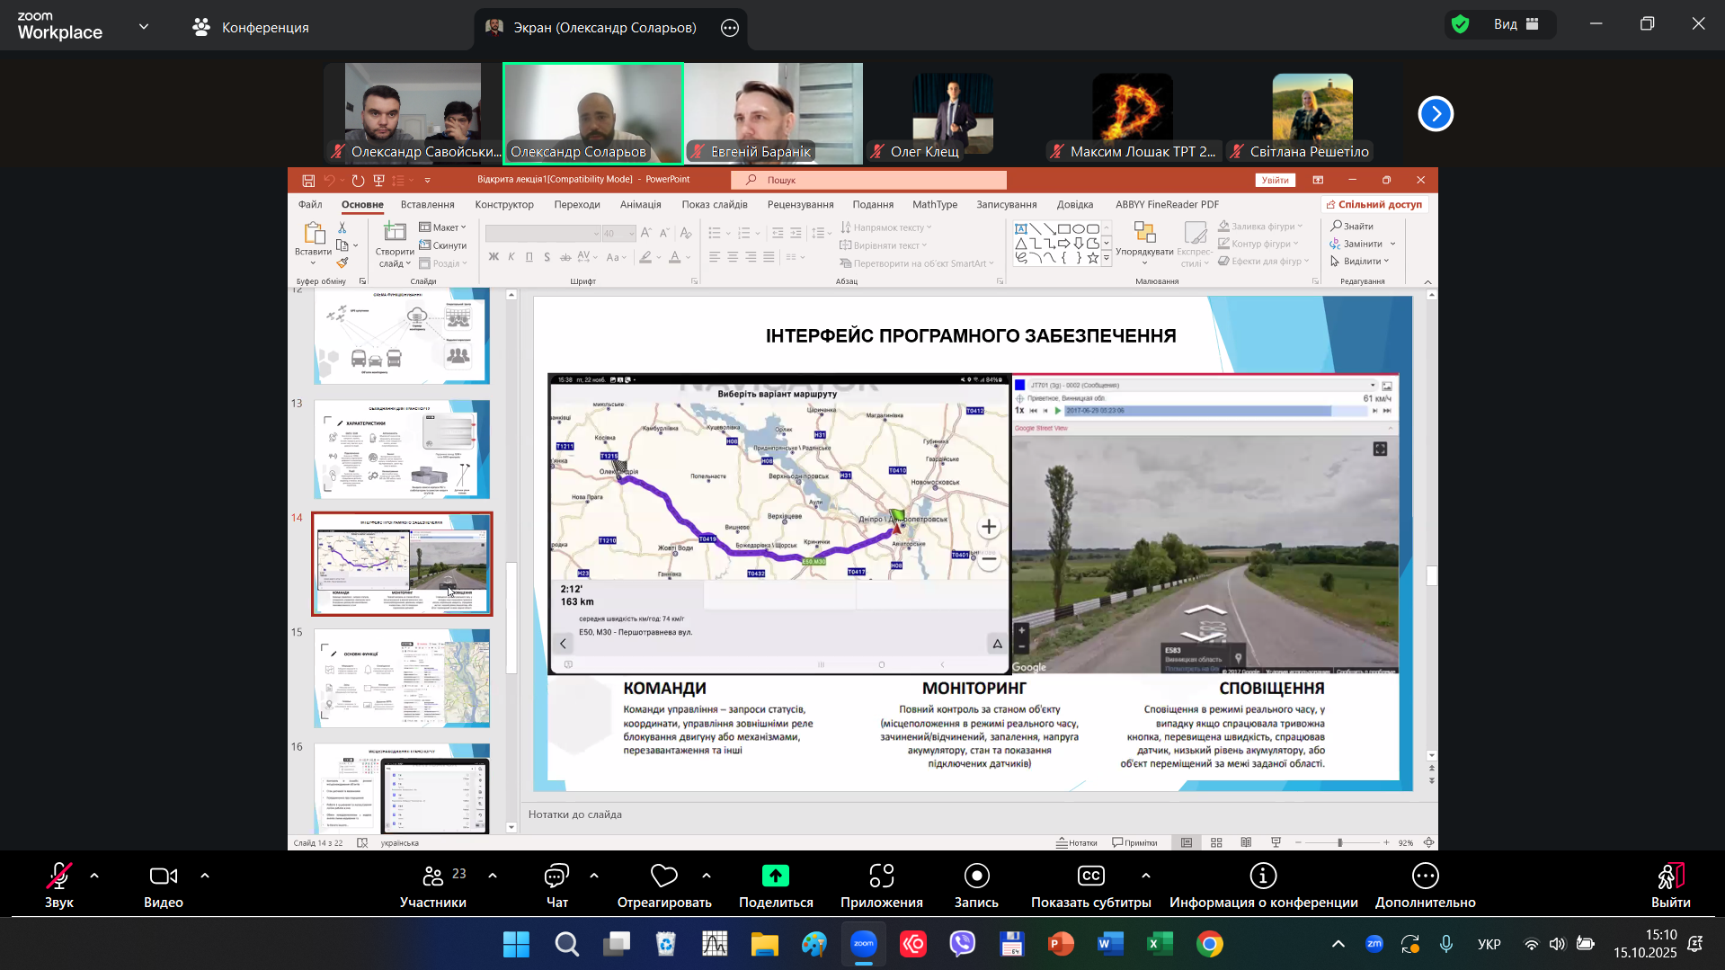The width and height of the screenshot is (1725, 970).
Task: Open the Zoom Chat panel
Action: click(556, 877)
